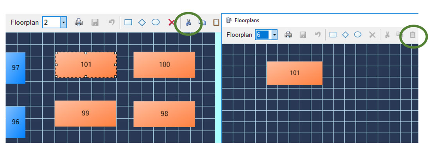
Task: Select Rectangle tool in Floorplans window
Action: coord(333,35)
